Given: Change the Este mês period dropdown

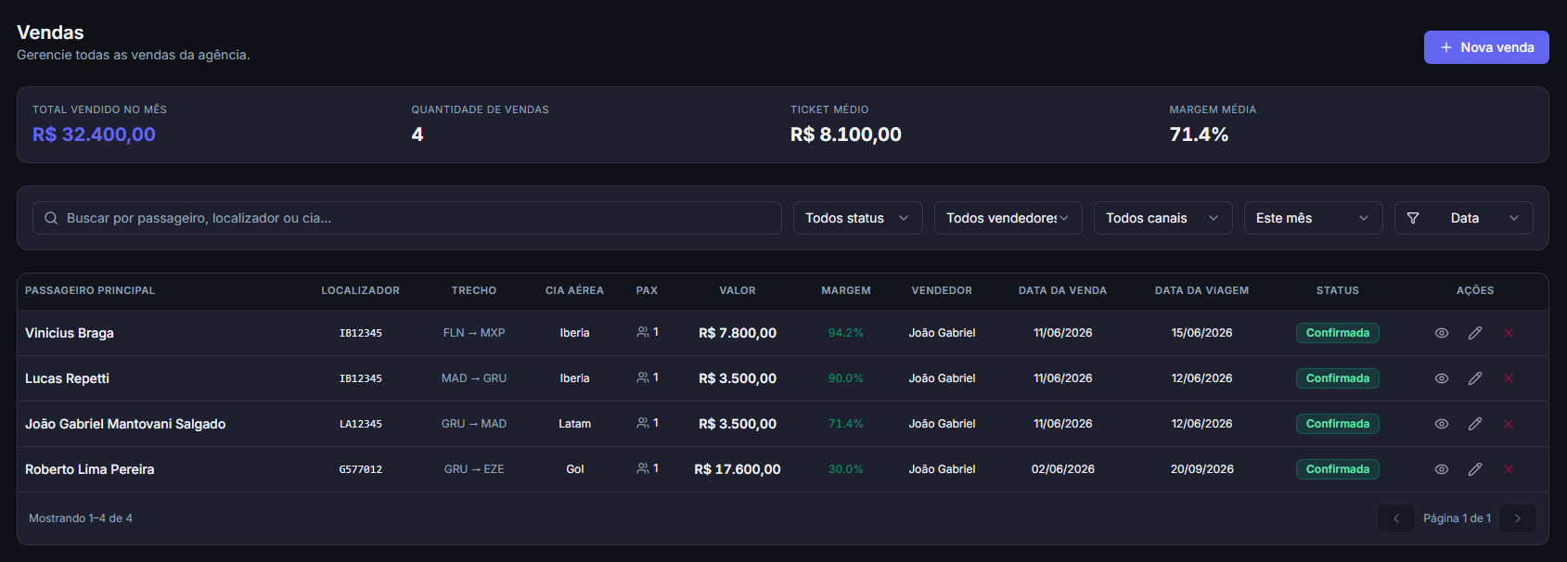Looking at the screenshot, I should point(1314,218).
